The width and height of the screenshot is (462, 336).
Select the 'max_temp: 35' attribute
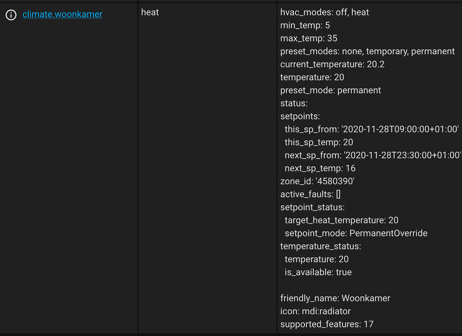point(309,38)
